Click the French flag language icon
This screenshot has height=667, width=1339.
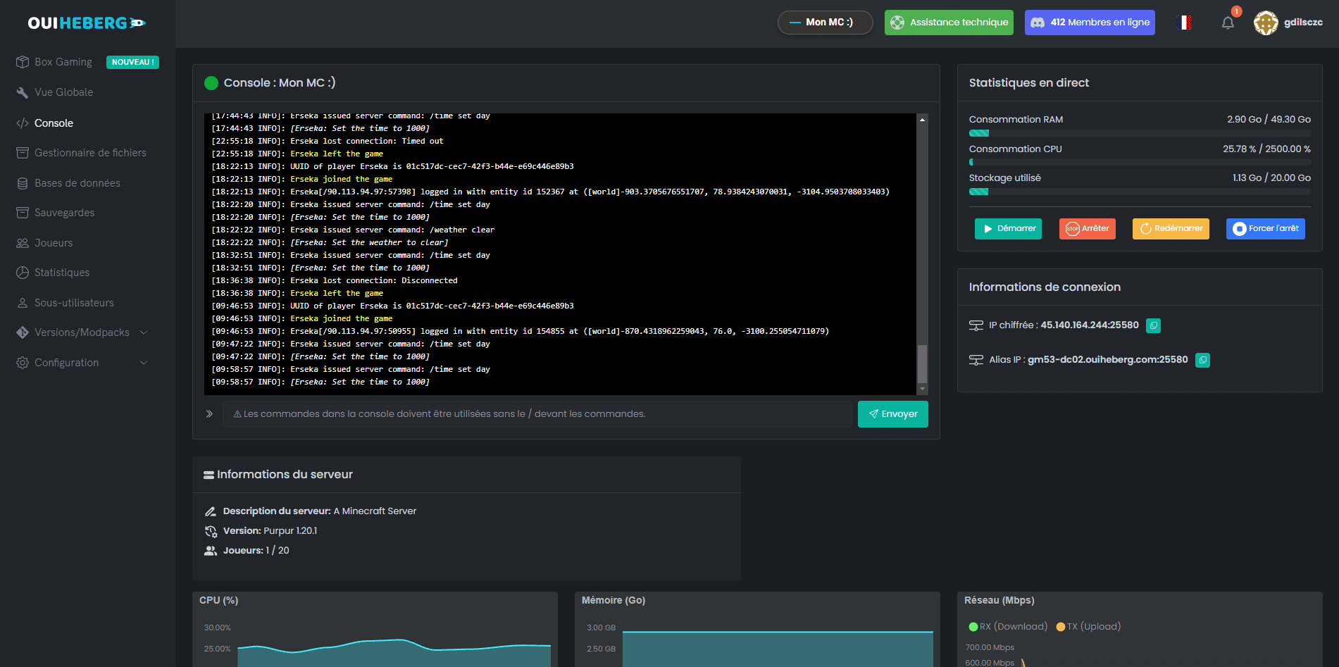[x=1185, y=23]
